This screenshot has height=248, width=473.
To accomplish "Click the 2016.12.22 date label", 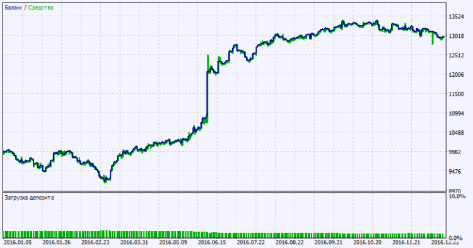I will [x=445, y=242].
